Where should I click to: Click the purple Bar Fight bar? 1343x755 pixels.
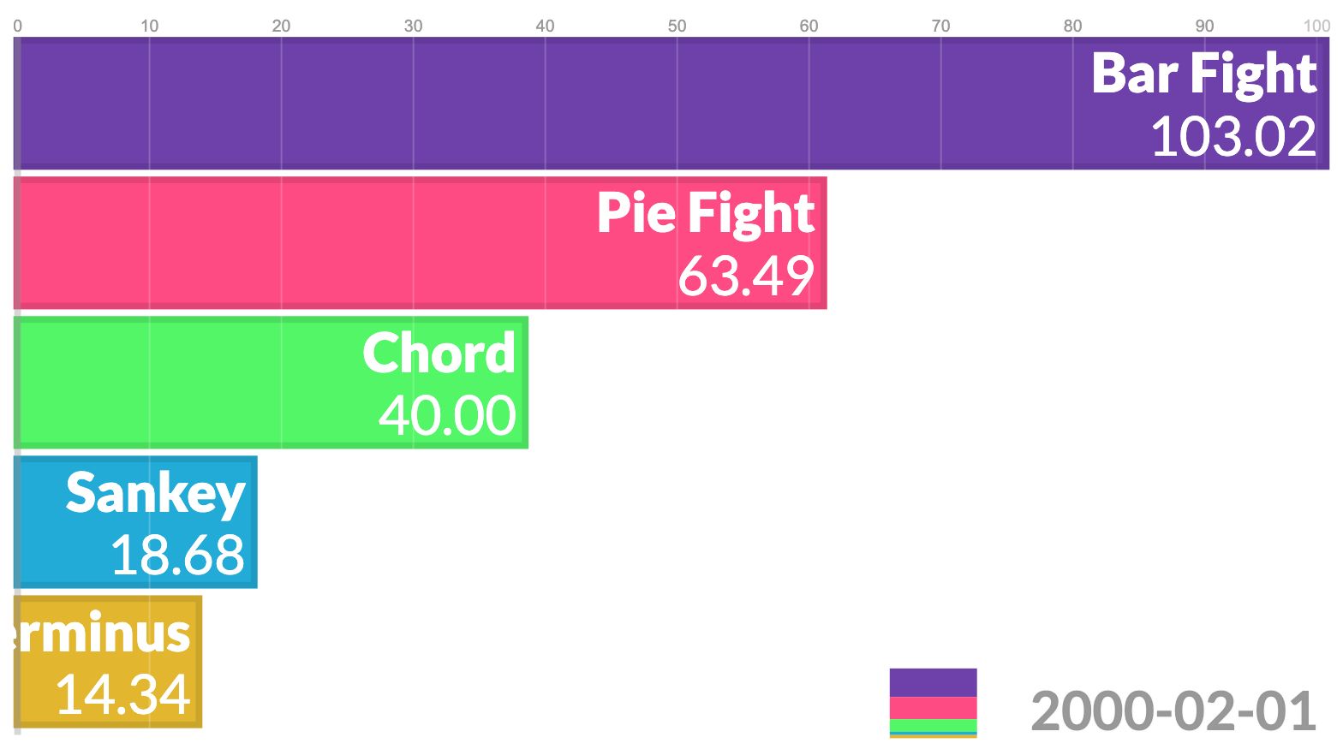point(671,103)
